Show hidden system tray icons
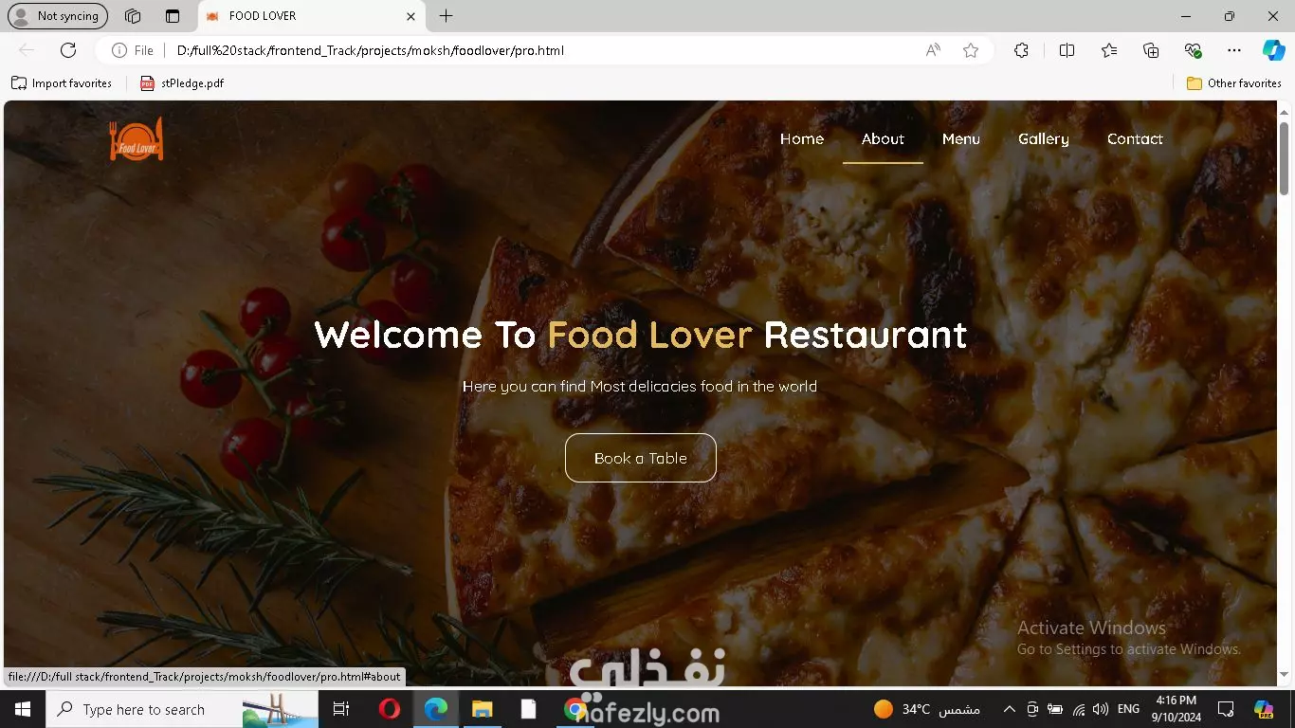This screenshot has width=1295, height=728. (x=1009, y=709)
